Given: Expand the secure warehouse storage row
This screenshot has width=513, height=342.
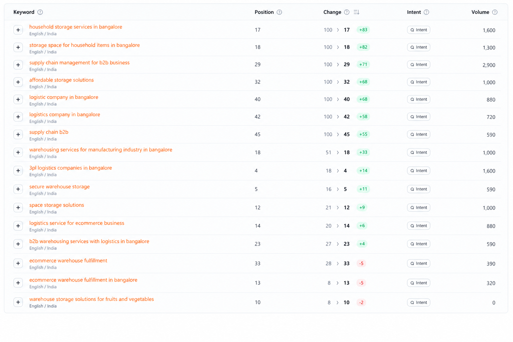Looking at the screenshot, I should [18, 189].
